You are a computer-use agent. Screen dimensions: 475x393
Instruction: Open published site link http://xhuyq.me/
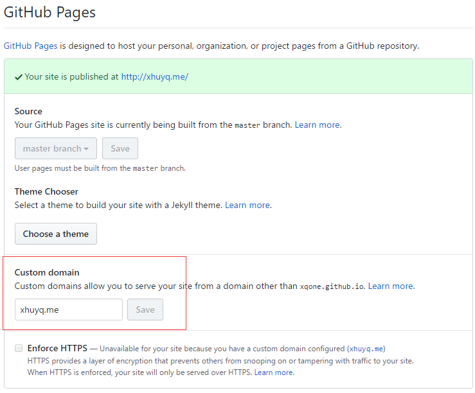click(154, 77)
